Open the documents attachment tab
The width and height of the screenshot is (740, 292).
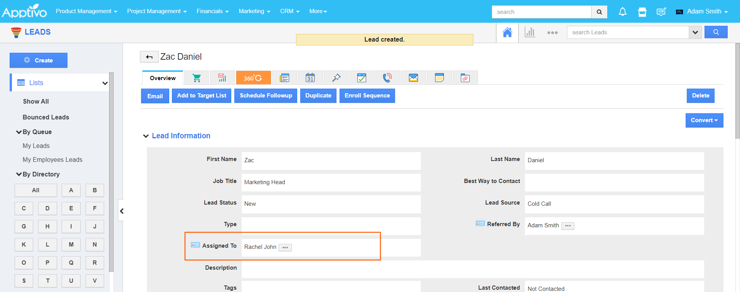coord(465,78)
